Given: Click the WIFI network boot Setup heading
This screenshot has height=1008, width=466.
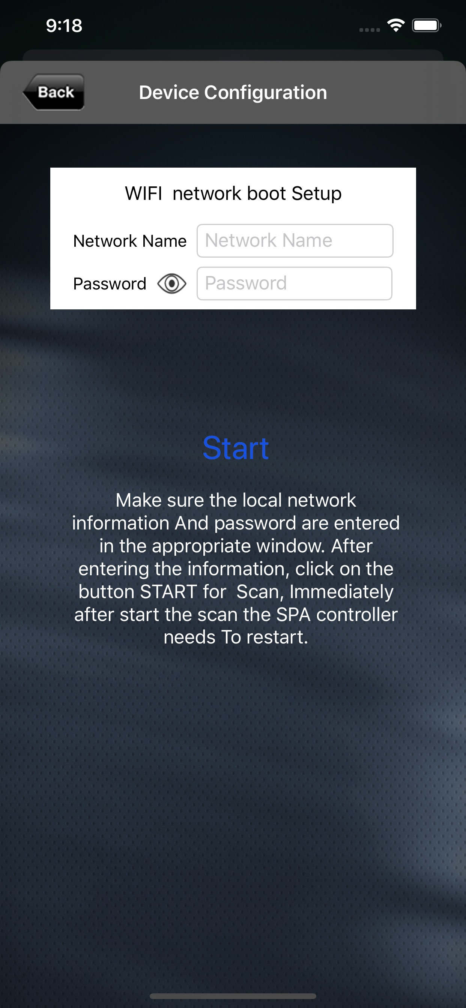Looking at the screenshot, I should 233,193.
